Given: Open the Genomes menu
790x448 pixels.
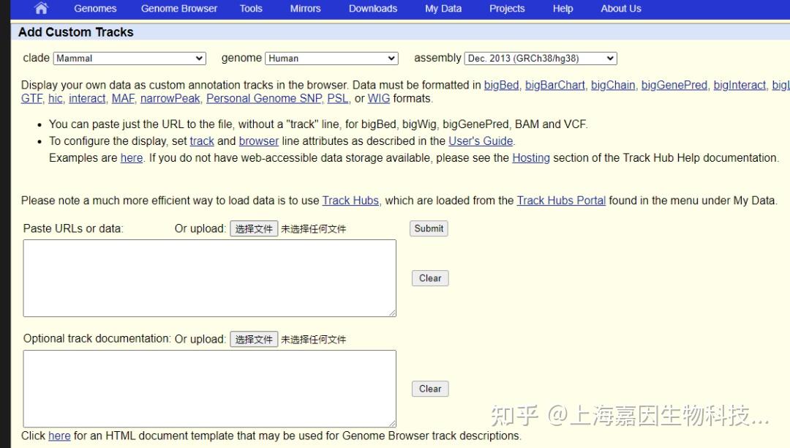Looking at the screenshot, I should click(94, 8).
